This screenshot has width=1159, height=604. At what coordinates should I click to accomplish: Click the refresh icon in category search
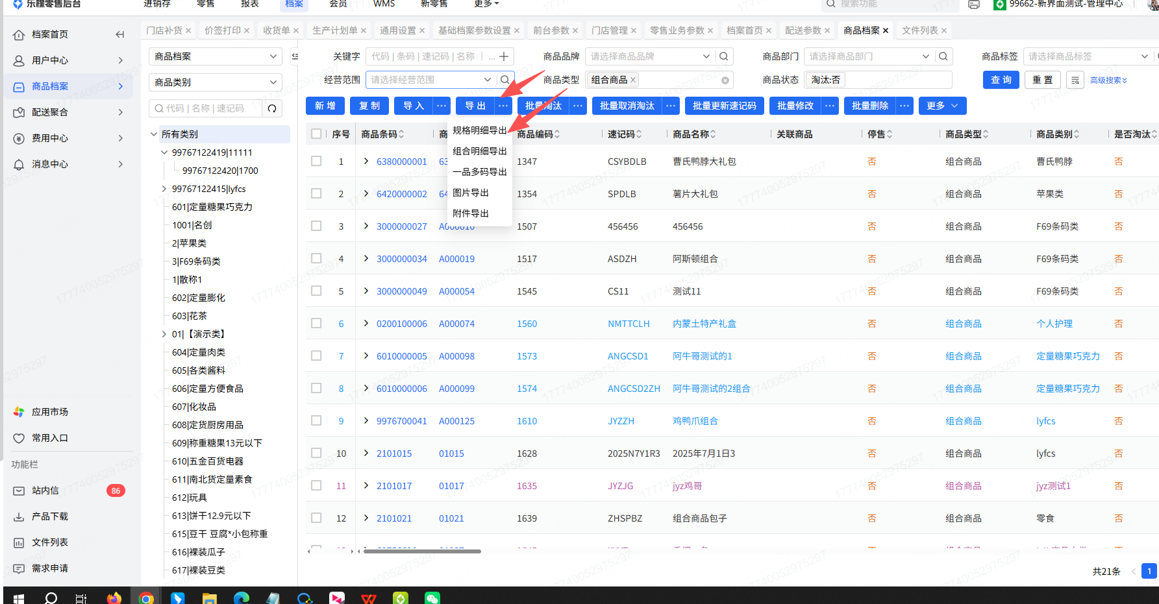pyautogui.click(x=272, y=108)
